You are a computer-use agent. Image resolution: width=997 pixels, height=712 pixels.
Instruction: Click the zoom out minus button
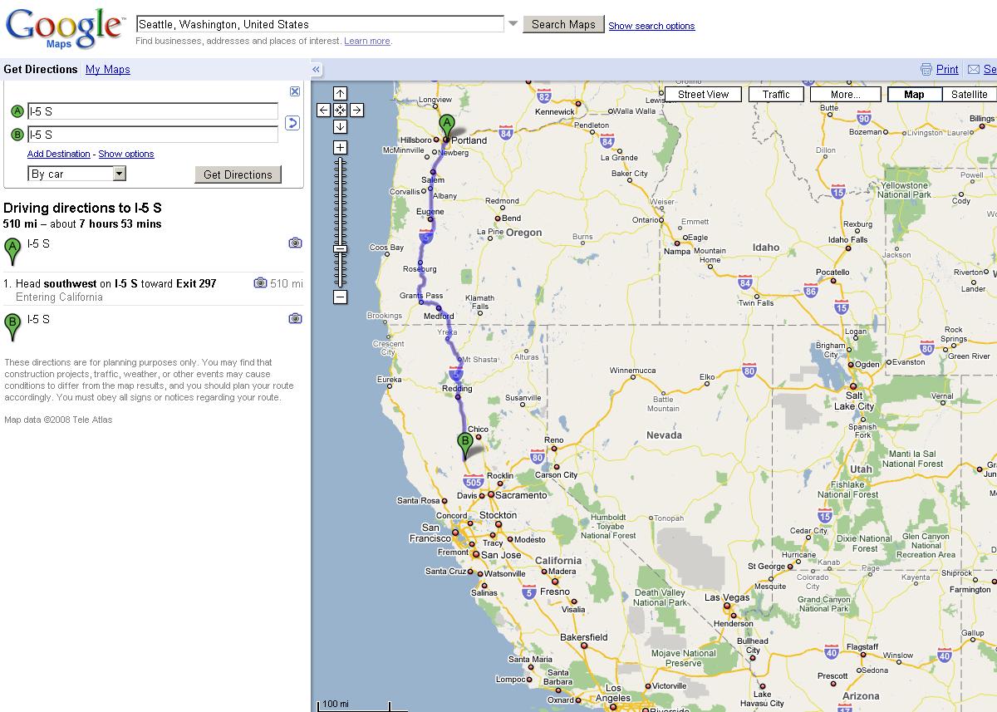pyautogui.click(x=340, y=297)
